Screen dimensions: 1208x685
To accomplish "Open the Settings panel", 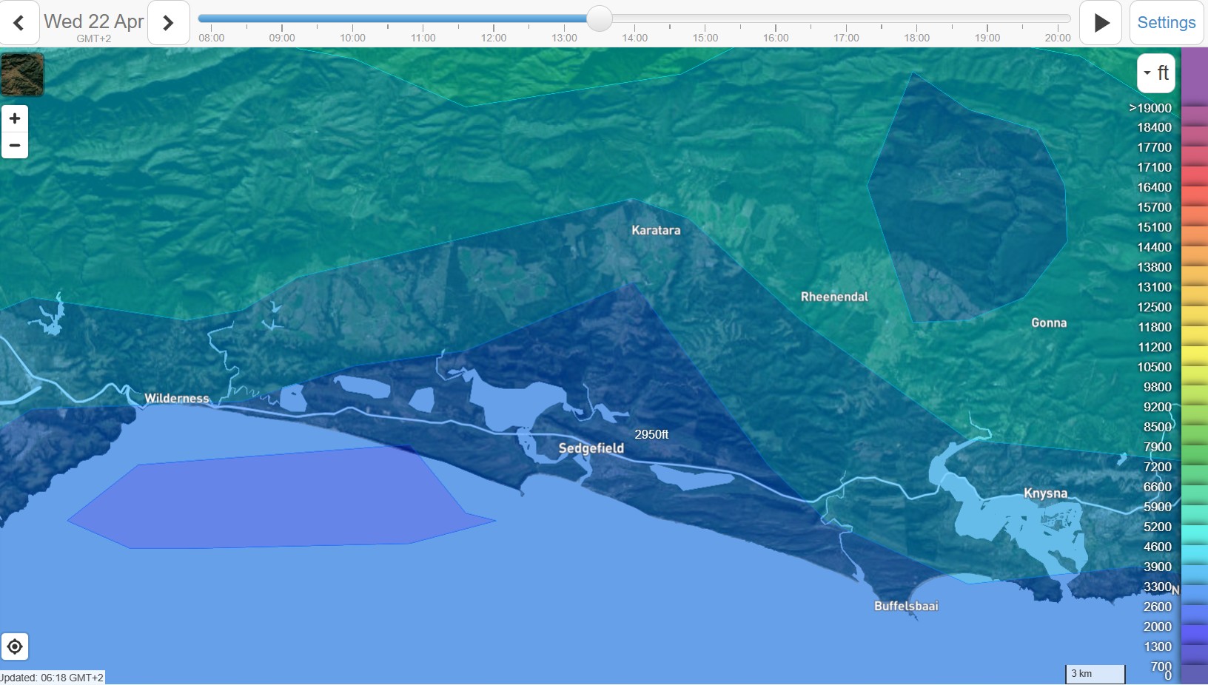I will point(1166,23).
